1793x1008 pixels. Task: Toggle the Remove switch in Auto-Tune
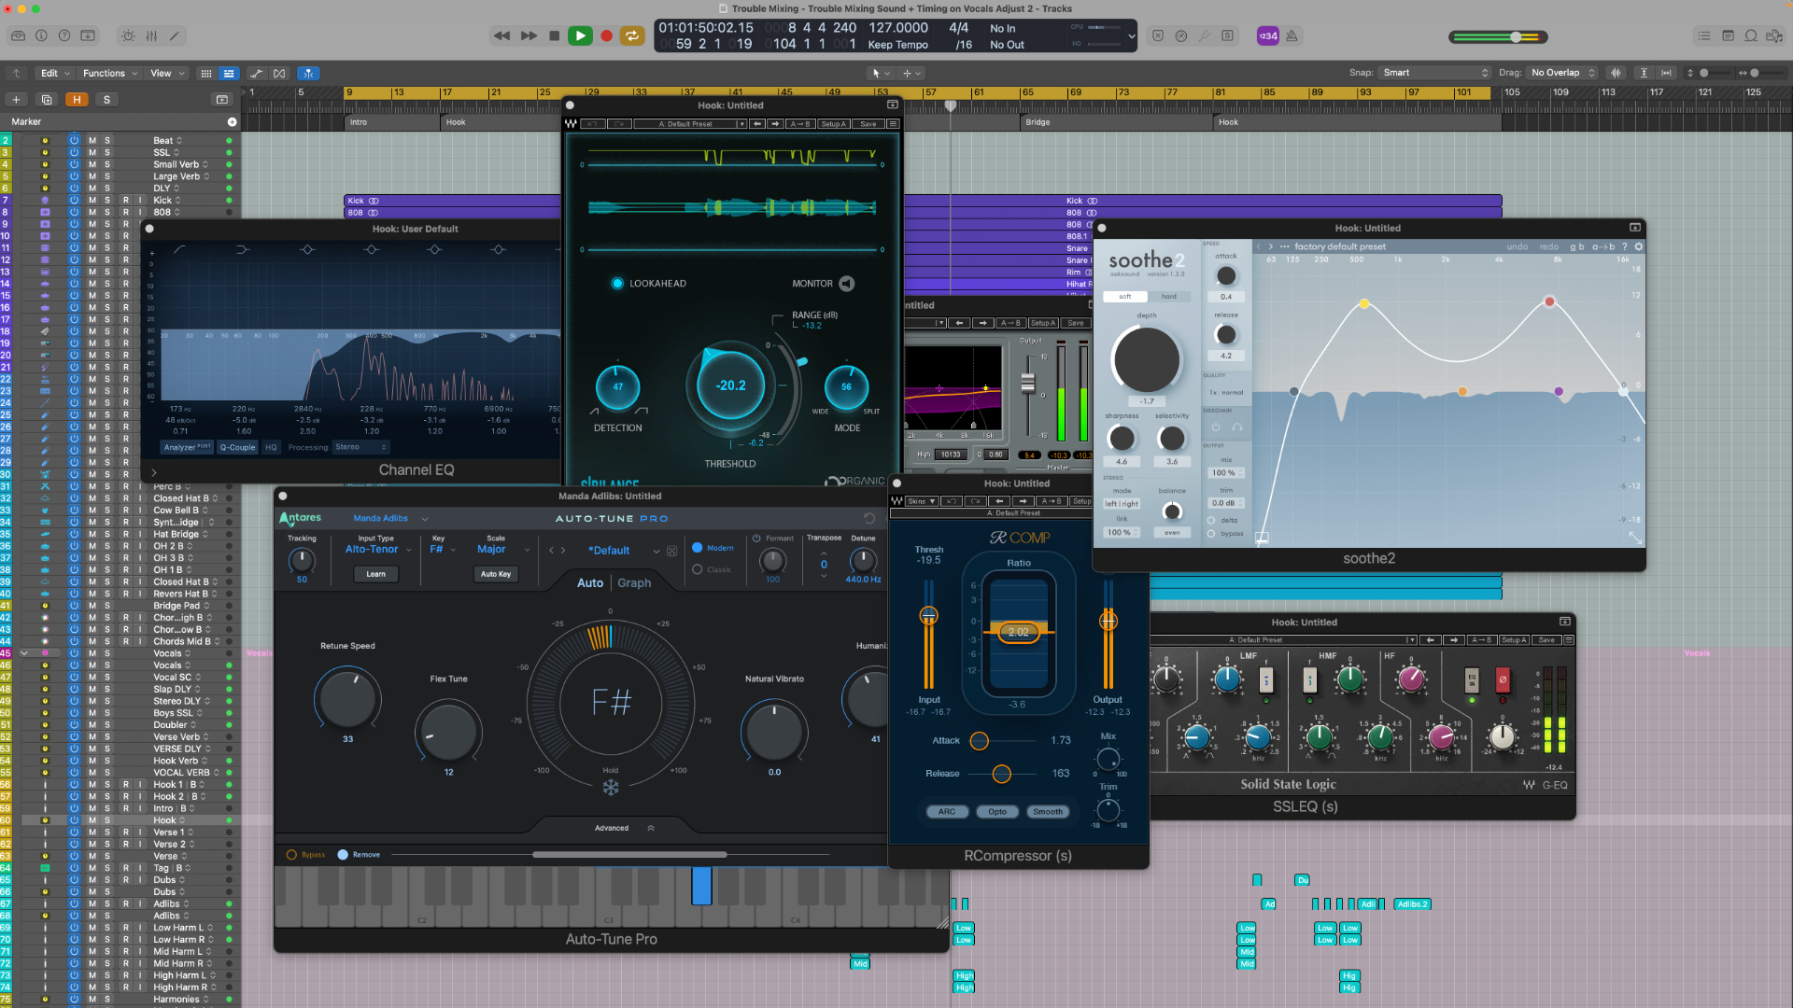click(x=343, y=854)
